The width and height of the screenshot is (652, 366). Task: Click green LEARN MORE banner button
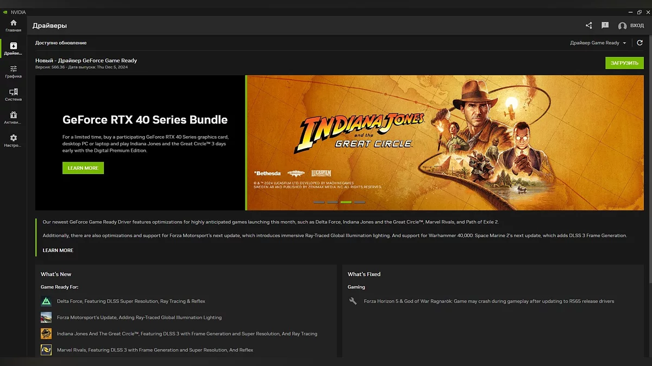(x=83, y=168)
